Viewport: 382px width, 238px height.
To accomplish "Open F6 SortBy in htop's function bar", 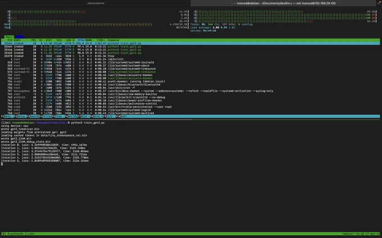I will tap(72, 116).
